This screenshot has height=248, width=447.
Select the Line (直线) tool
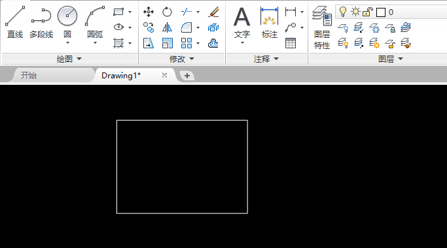coord(15,22)
